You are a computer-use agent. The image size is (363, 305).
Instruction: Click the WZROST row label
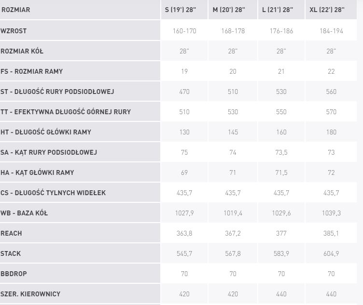14,31
